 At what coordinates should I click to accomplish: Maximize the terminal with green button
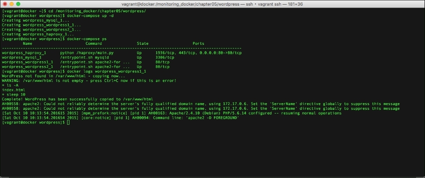coord(18,4)
